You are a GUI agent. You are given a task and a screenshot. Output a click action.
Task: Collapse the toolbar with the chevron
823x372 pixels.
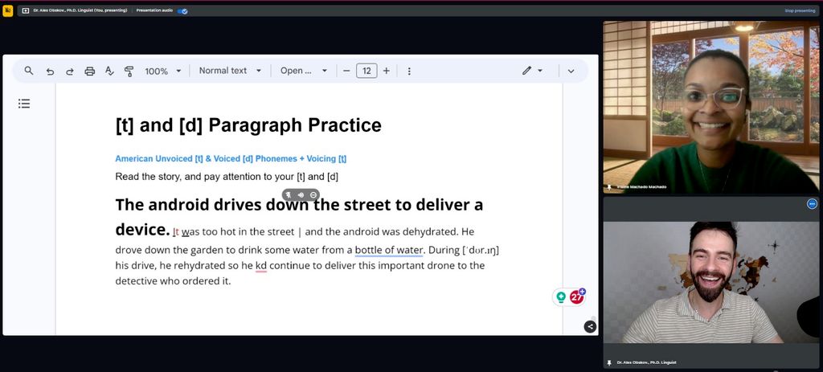[571, 71]
